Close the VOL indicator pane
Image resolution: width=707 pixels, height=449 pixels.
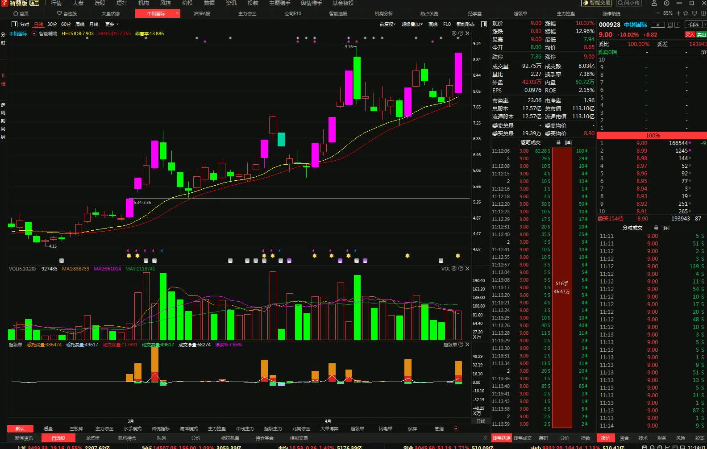pos(467,269)
